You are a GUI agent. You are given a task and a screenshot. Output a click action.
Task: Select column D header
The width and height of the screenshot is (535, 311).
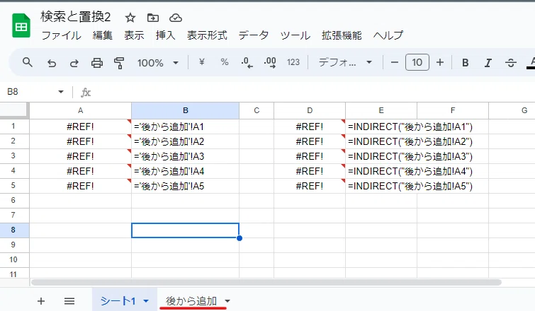tap(310, 110)
